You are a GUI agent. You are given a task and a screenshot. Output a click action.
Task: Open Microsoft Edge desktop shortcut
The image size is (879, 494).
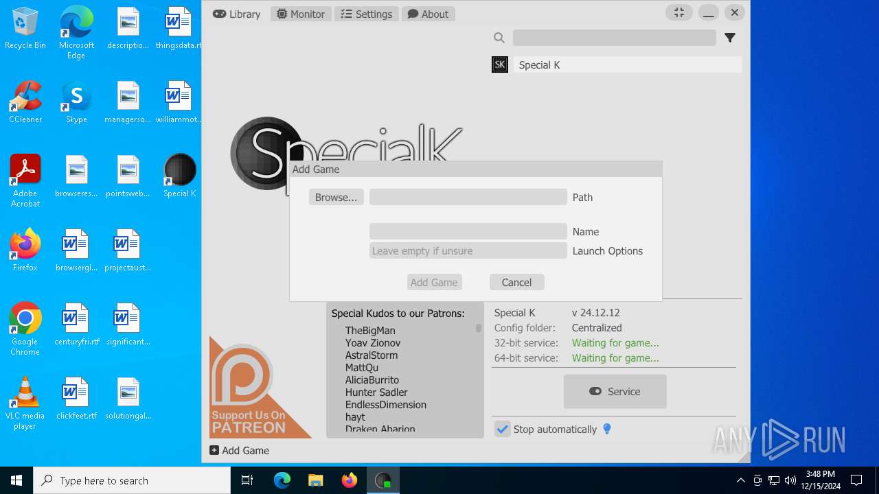tap(76, 32)
